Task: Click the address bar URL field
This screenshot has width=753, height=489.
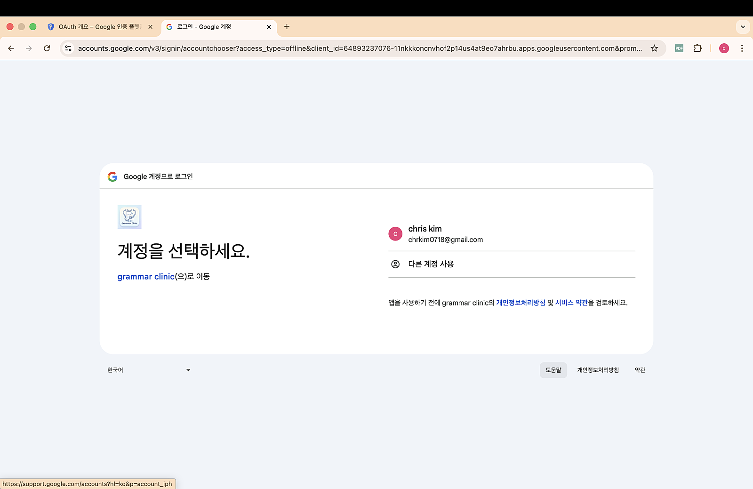Action: (360, 48)
